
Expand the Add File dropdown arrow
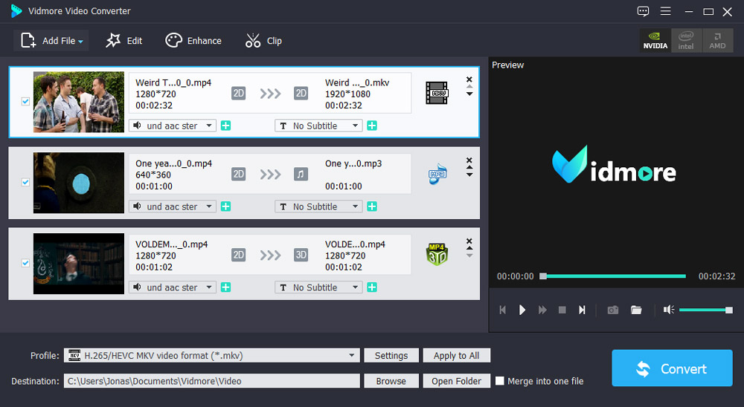(80, 42)
